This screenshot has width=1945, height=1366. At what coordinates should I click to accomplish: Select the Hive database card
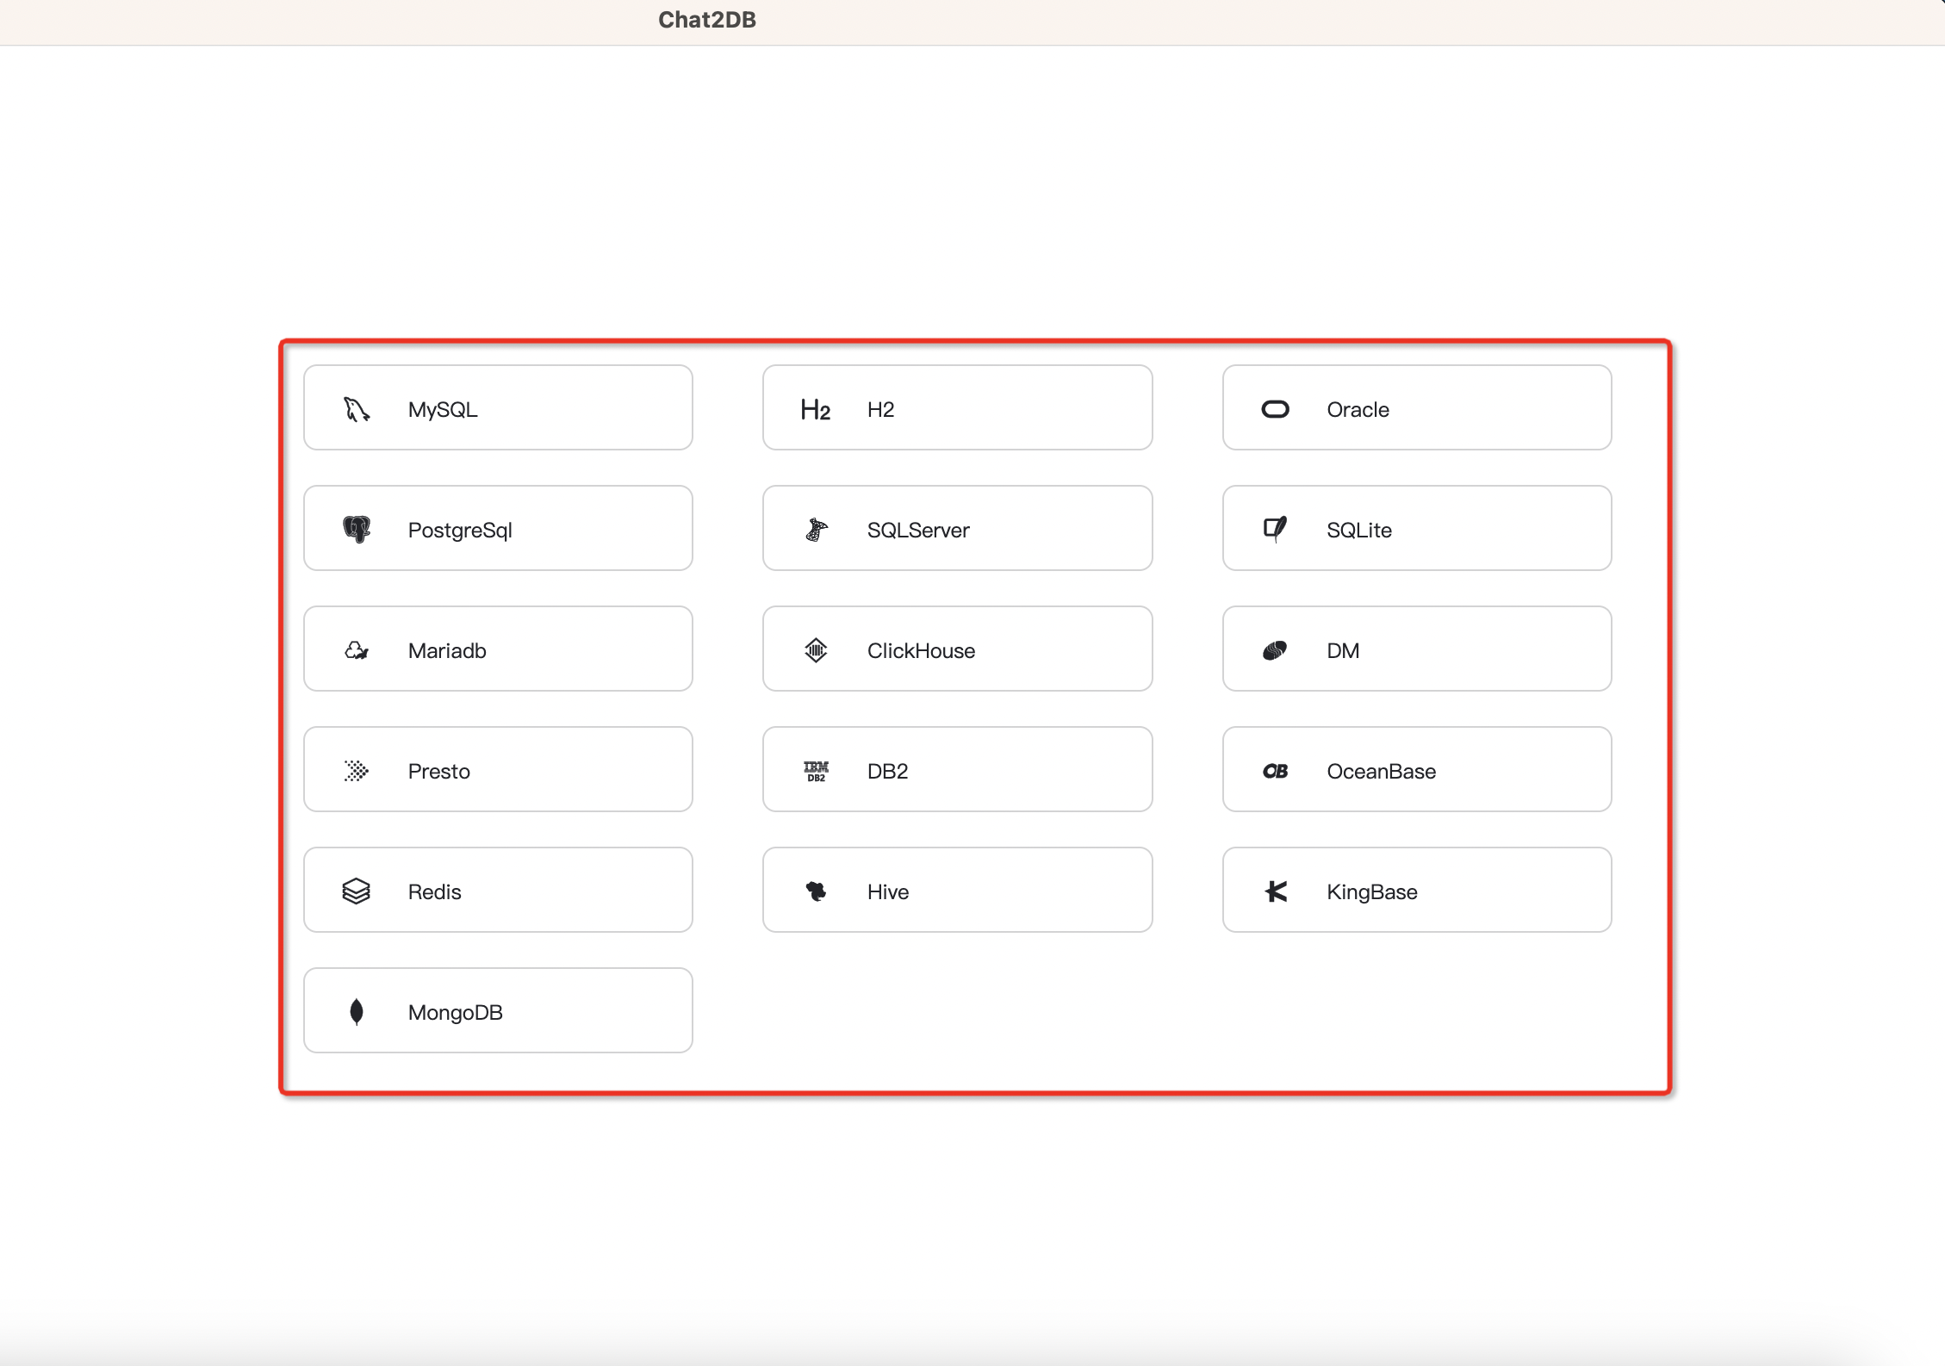(957, 890)
